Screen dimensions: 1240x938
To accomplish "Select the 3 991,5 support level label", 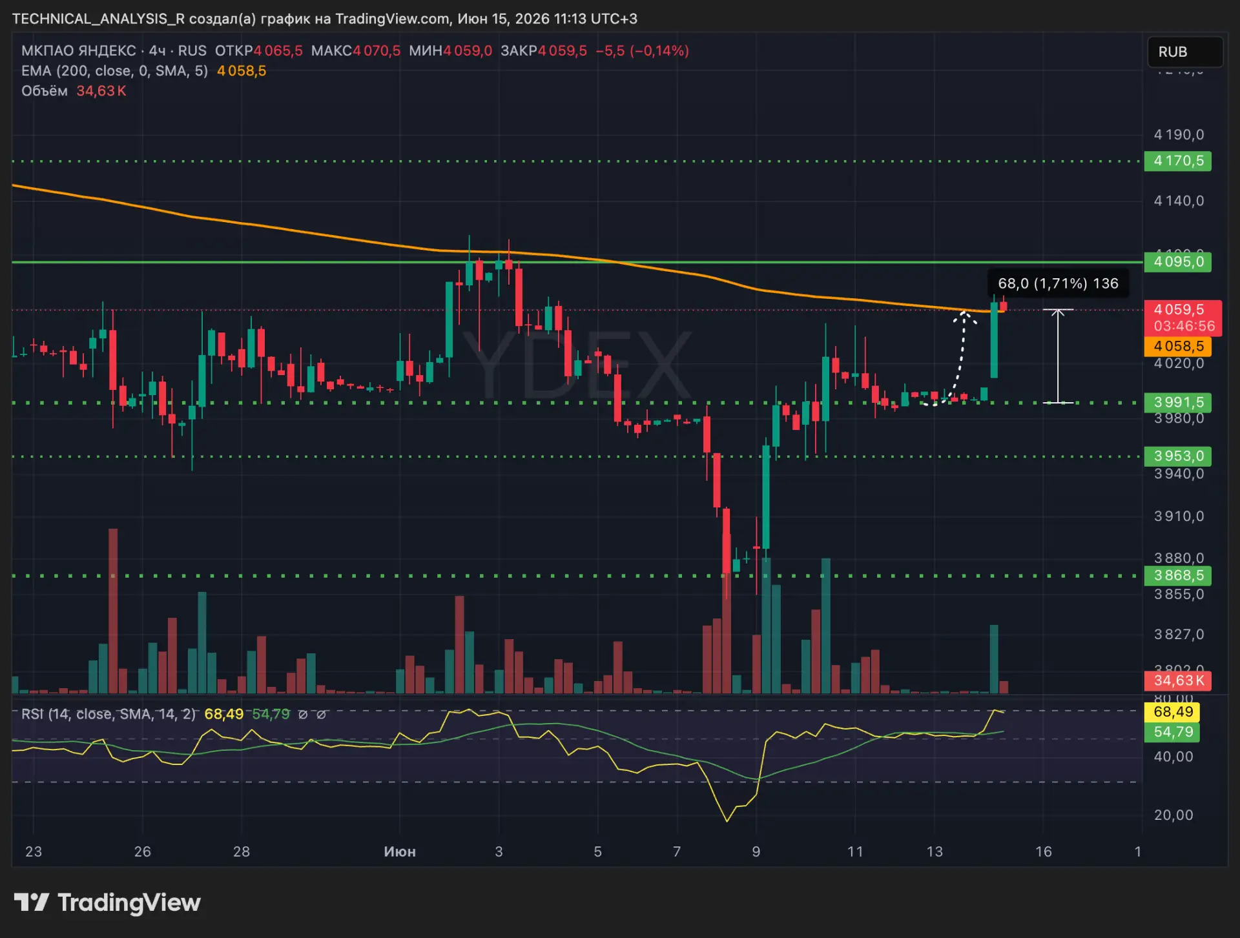I will [x=1177, y=402].
